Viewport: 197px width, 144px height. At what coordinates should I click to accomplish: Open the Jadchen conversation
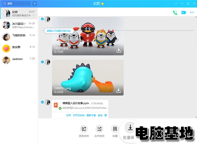tap(19, 60)
